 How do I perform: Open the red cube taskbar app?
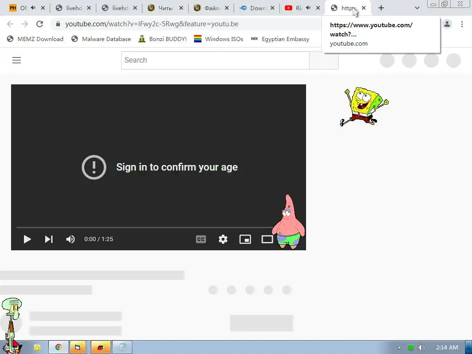click(101, 348)
